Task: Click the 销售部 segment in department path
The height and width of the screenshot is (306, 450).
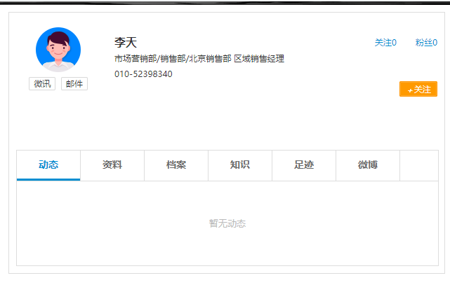Action: [x=173, y=59]
